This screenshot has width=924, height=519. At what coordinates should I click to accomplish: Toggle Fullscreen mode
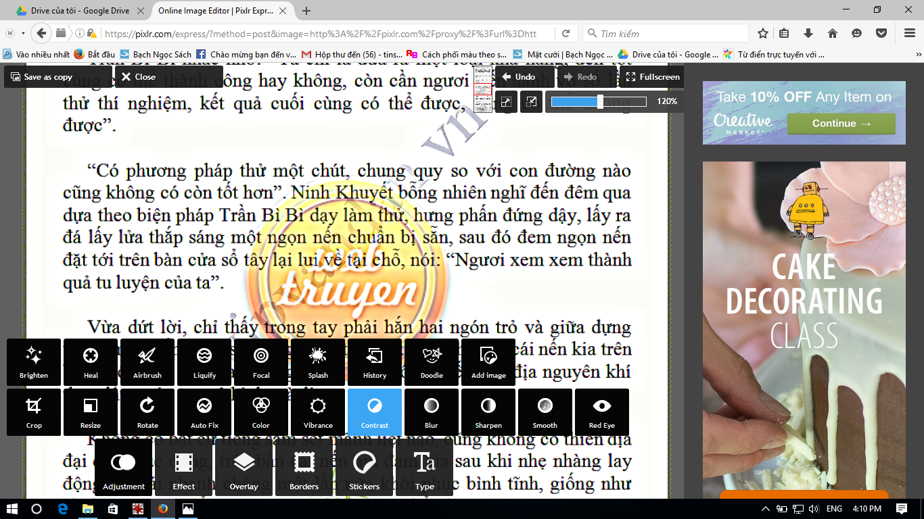[651, 77]
